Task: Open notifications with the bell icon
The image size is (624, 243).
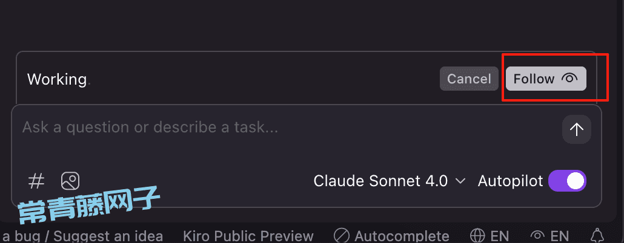Action: tap(597, 236)
